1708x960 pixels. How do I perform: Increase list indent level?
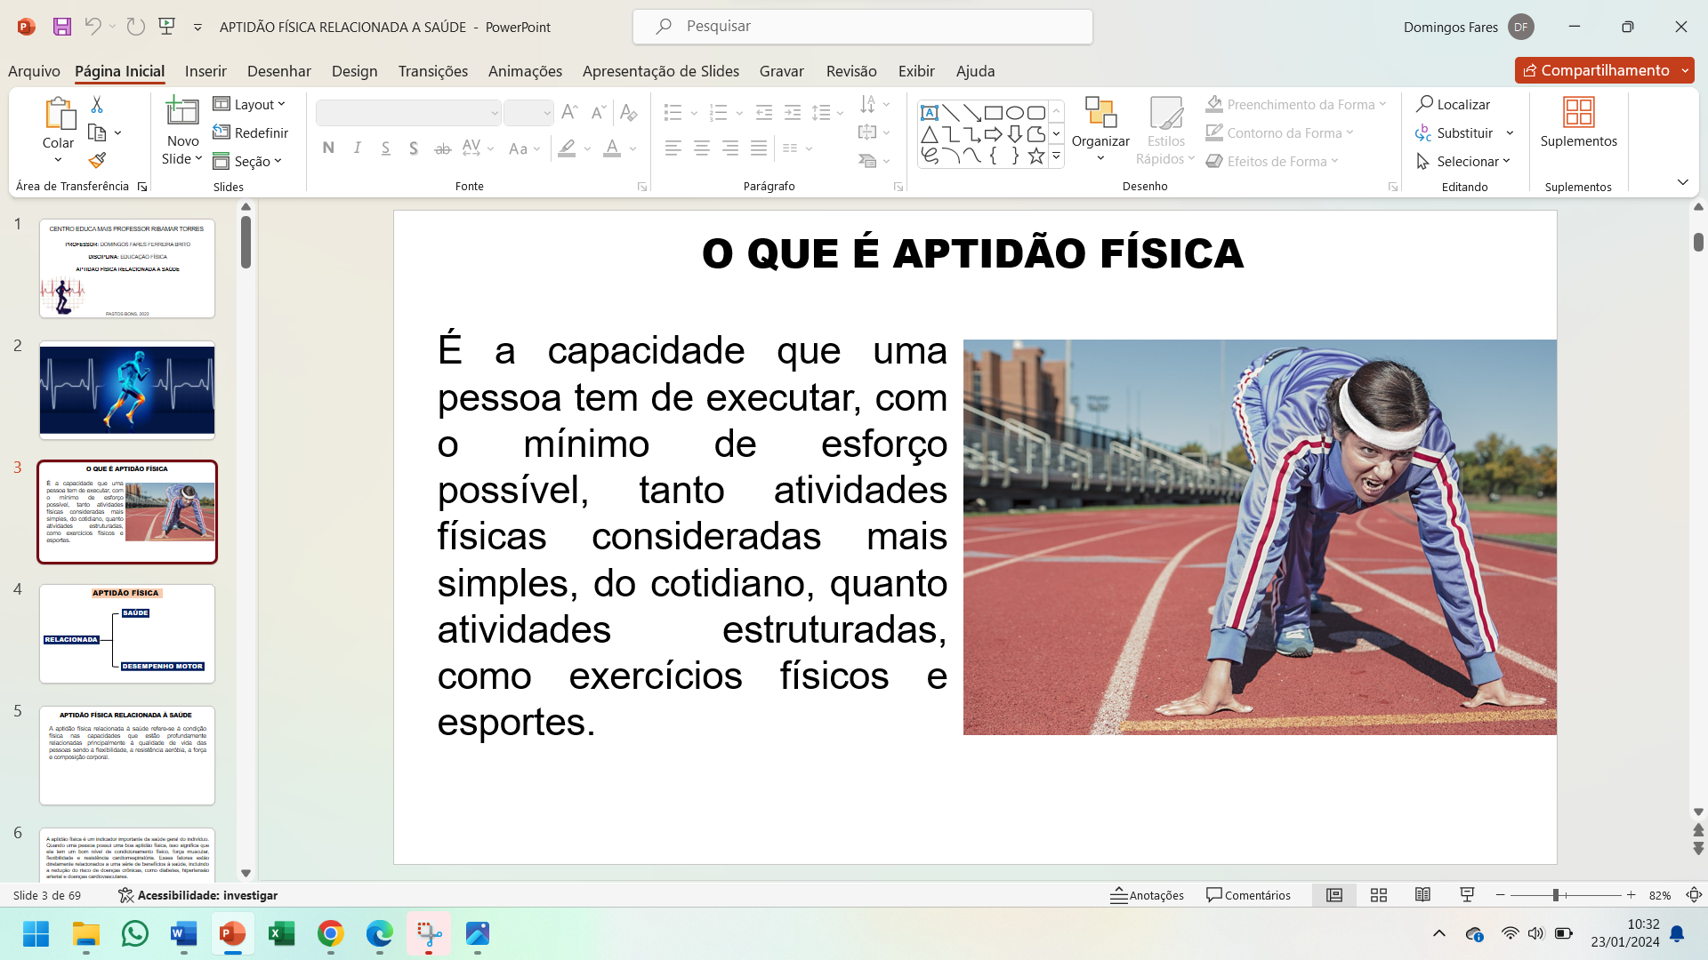pyautogui.click(x=793, y=112)
